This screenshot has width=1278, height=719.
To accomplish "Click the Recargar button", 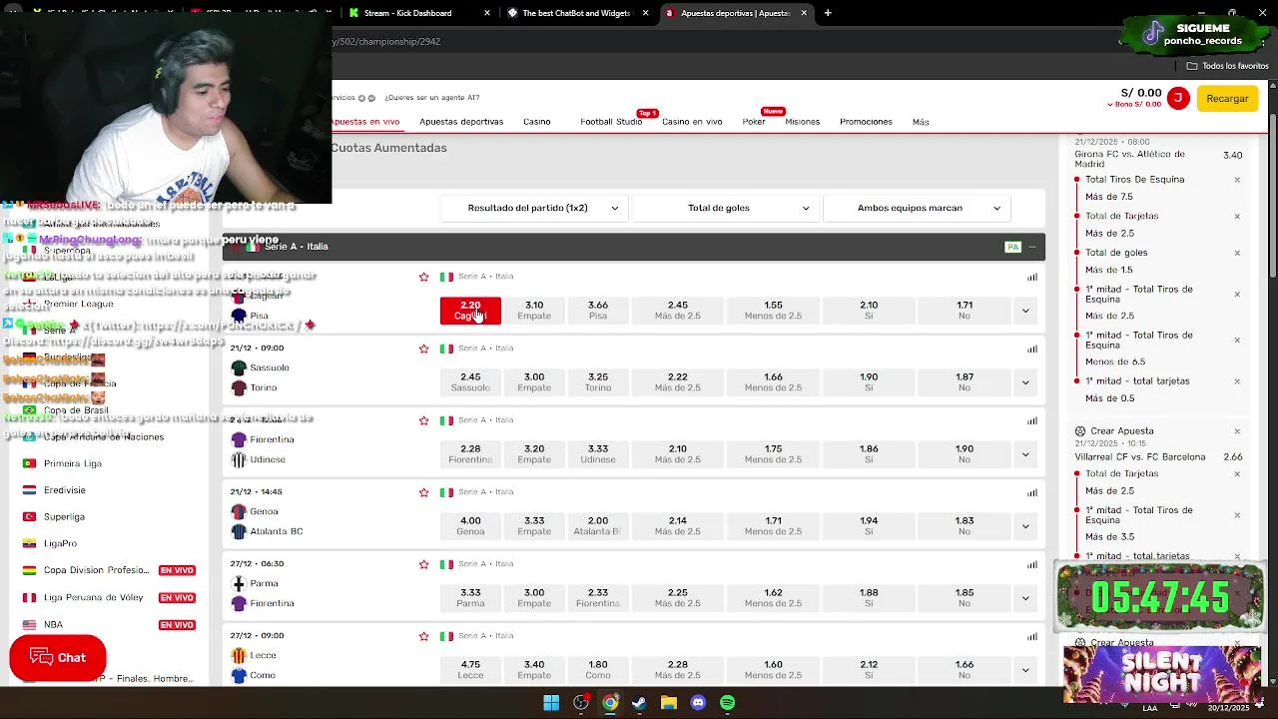I will 1227,98.
